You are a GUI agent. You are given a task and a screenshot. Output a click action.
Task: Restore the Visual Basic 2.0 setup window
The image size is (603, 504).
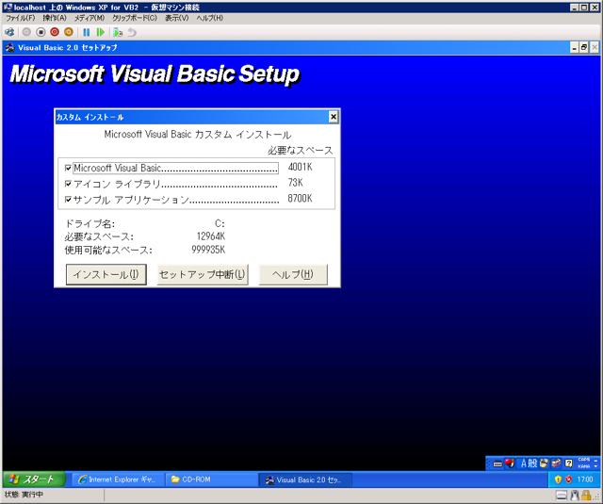coord(584,47)
